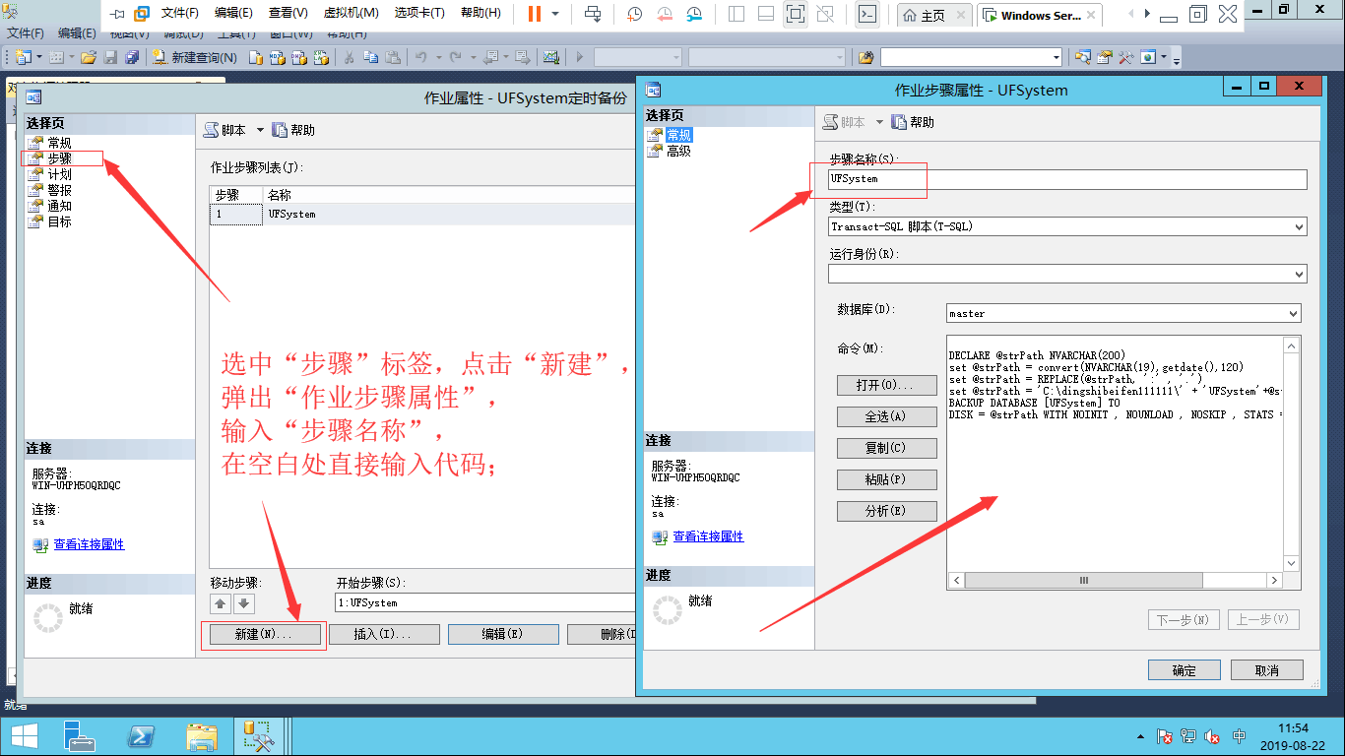
Task: Click 确定 in the step properties dialog
Action: 1184,670
